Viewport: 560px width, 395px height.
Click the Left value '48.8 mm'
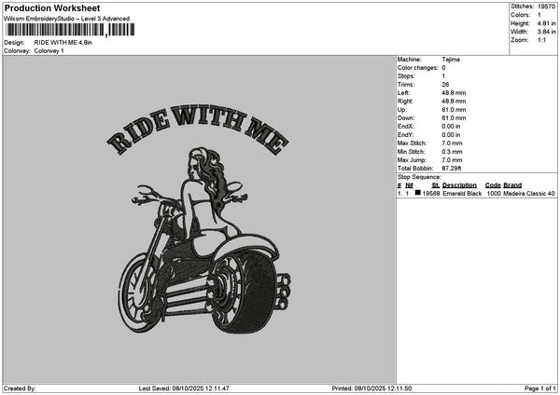click(x=454, y=92)
